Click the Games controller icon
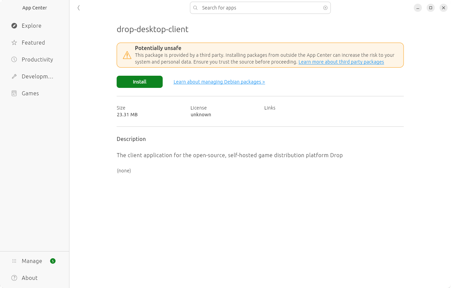451x288 pixels. pos(14,93)
